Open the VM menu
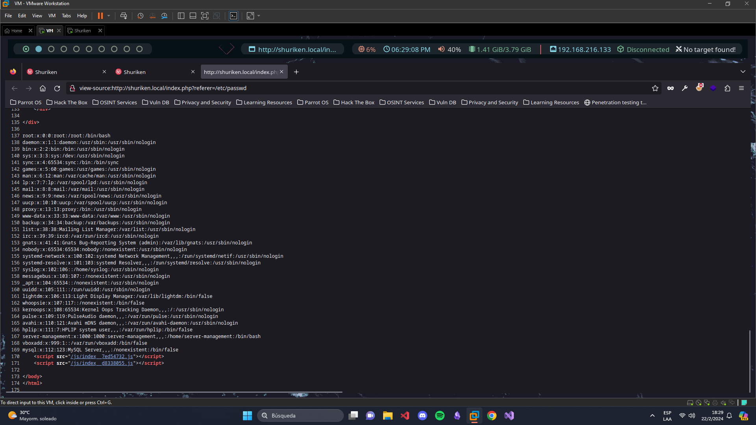This screenshot has width=756, height=425. tap(52, 16)
